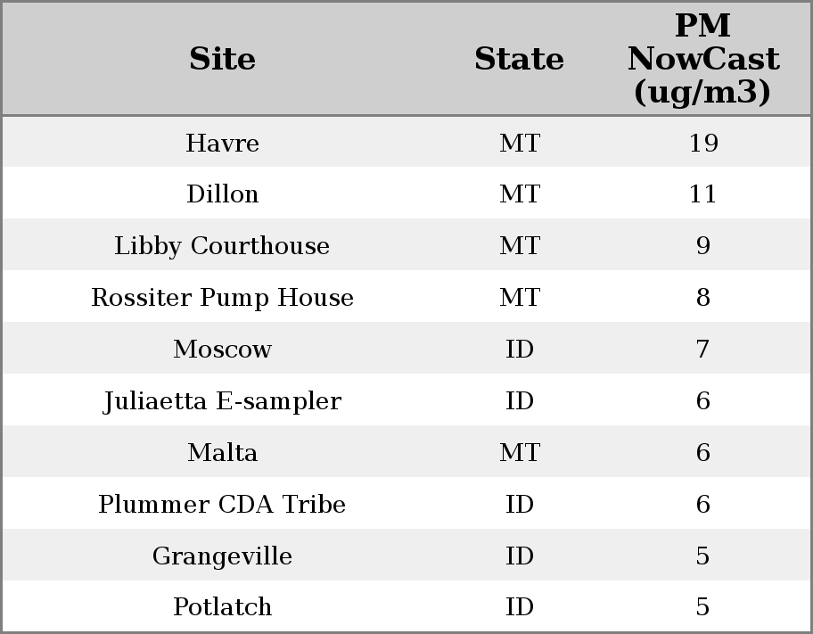
Task: Click the Libby Courthouse site name
Action: click(222, 246)
